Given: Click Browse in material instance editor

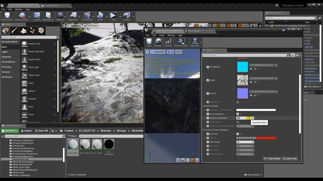Looking at the screenshot, I should (158, 42).
